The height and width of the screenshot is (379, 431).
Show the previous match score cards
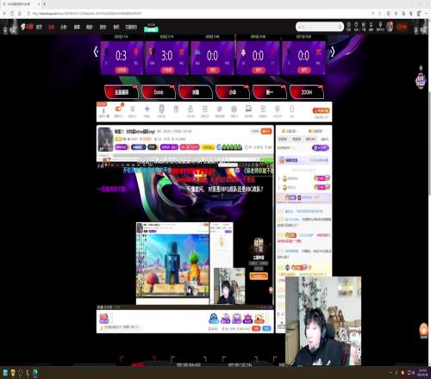tap(96, 52)
